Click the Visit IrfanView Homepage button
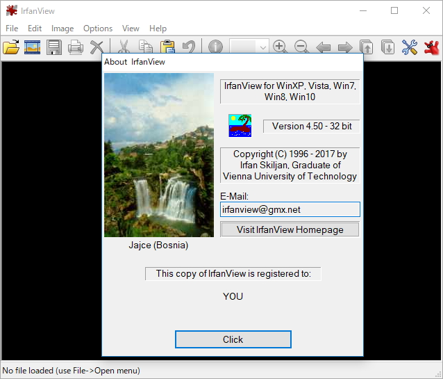The width and height of the screenshot is (443, 379). coord(290,229)
